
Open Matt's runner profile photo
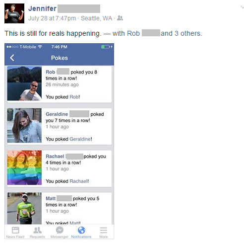coord(24,208)
